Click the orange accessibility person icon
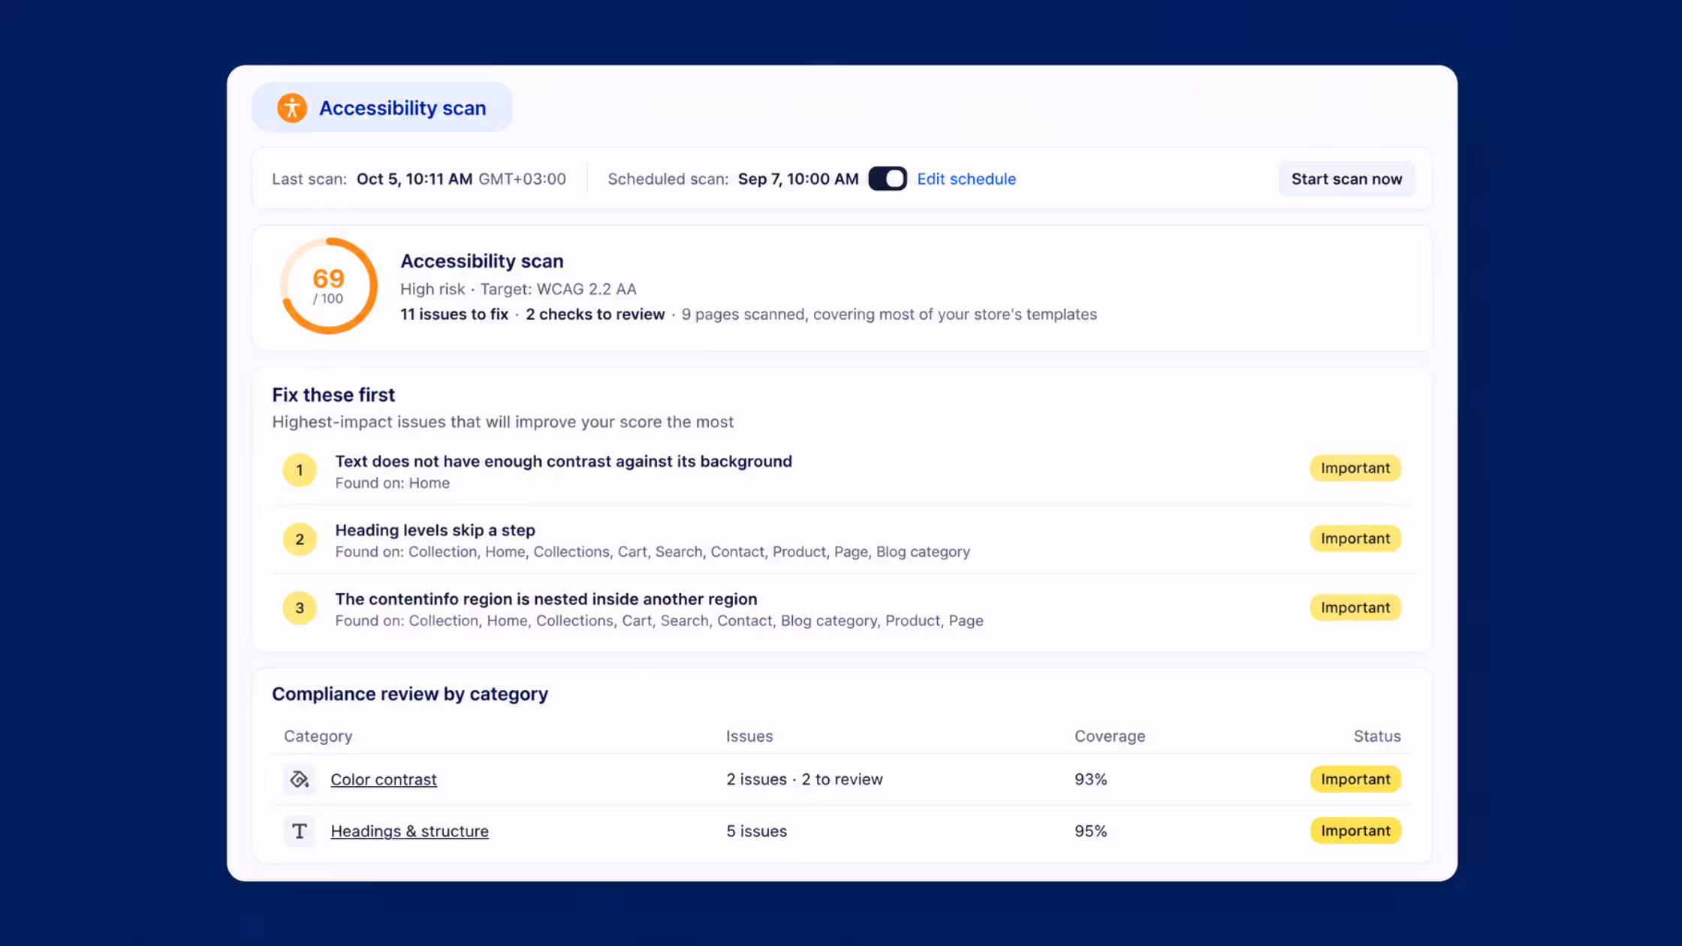The image size is (1682, 946). pyautogui.click(x=292, y=108)
